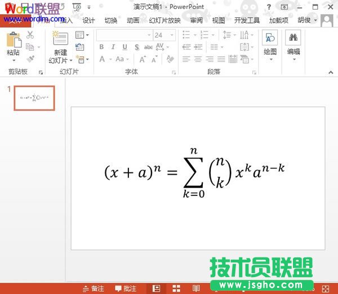The height and width of the screenshot is (294, 338).
Task: Open the font name combo box
Action: 124,35
